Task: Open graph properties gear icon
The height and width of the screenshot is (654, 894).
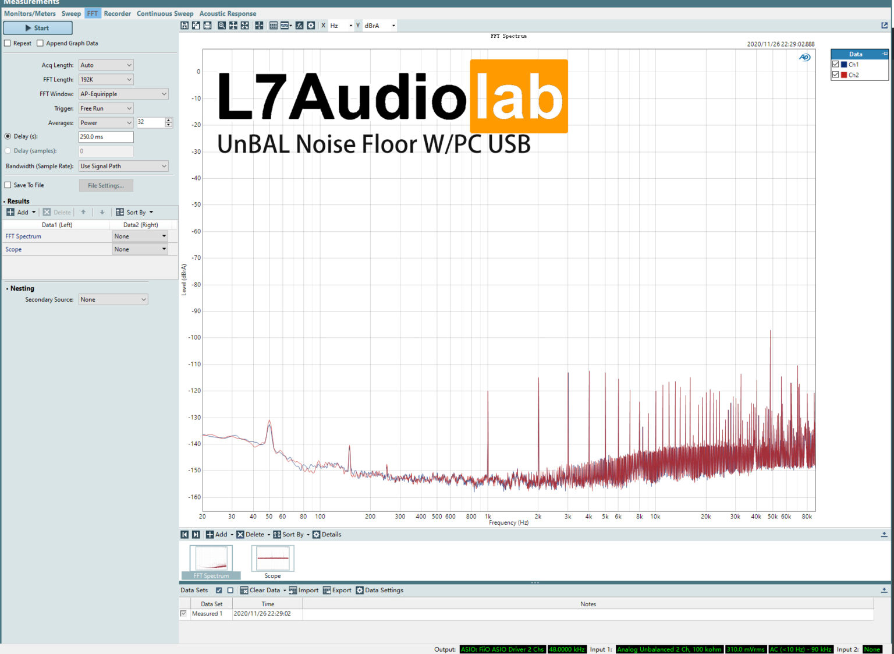Action: 311,26
